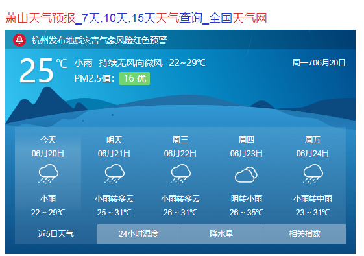Click the 持续无风向微风 wind text
Image resolution: width=364 pixels, height=256 pixels.
point(130,63)
